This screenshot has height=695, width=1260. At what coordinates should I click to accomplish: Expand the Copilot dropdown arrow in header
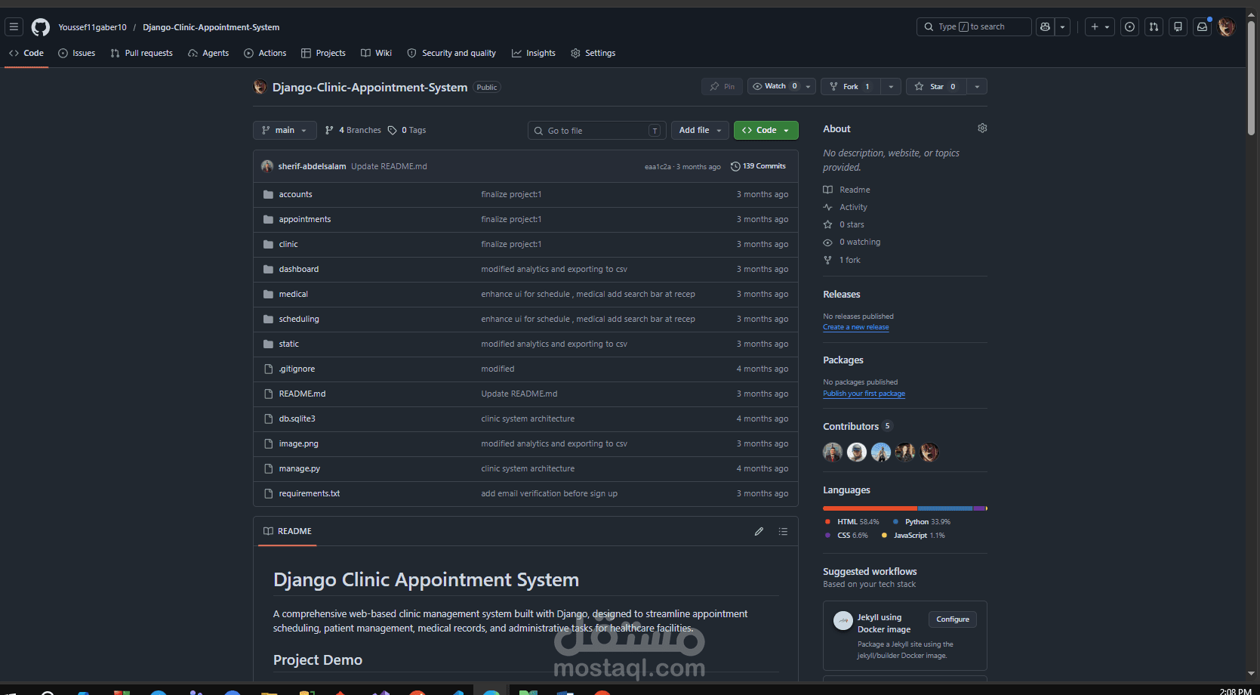(1062, 27)
